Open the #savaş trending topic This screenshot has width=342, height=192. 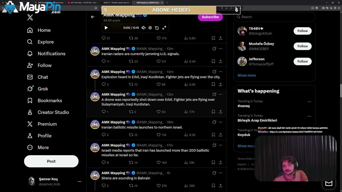coord(244,106)
